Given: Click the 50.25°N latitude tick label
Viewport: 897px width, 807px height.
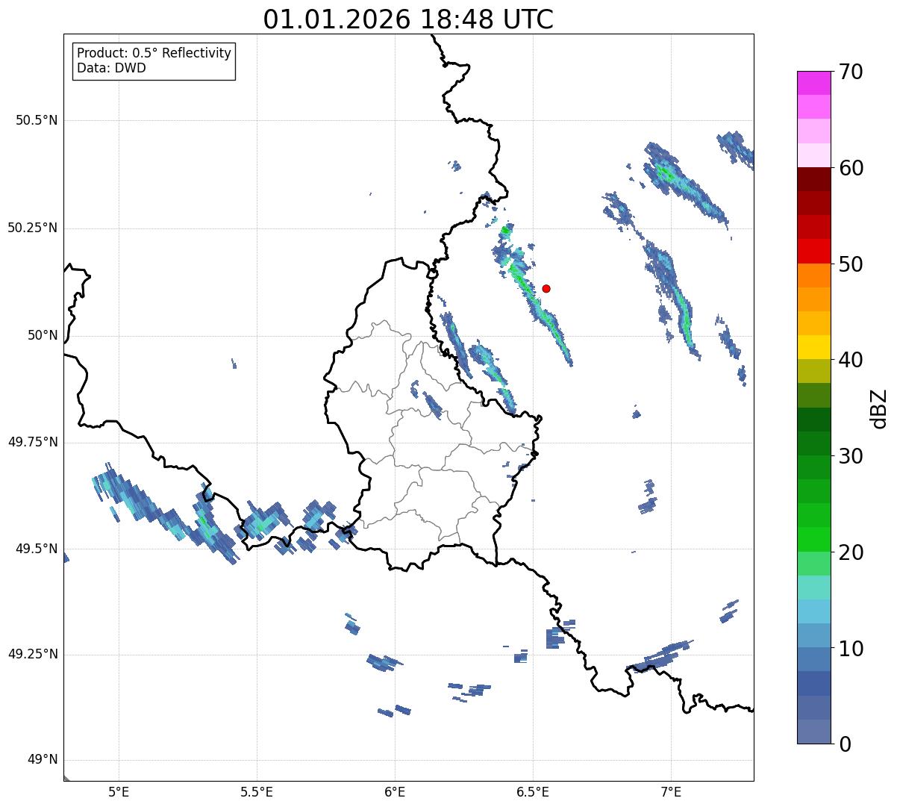Looking at the screenshot, I should click(x=33, y=228).
